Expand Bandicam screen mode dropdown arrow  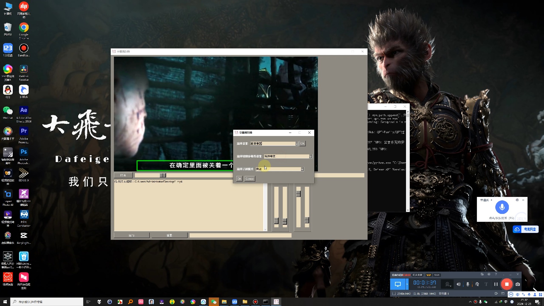(407, 284)
